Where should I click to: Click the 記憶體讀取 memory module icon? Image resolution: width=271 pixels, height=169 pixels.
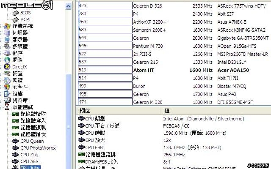[15, 114]
